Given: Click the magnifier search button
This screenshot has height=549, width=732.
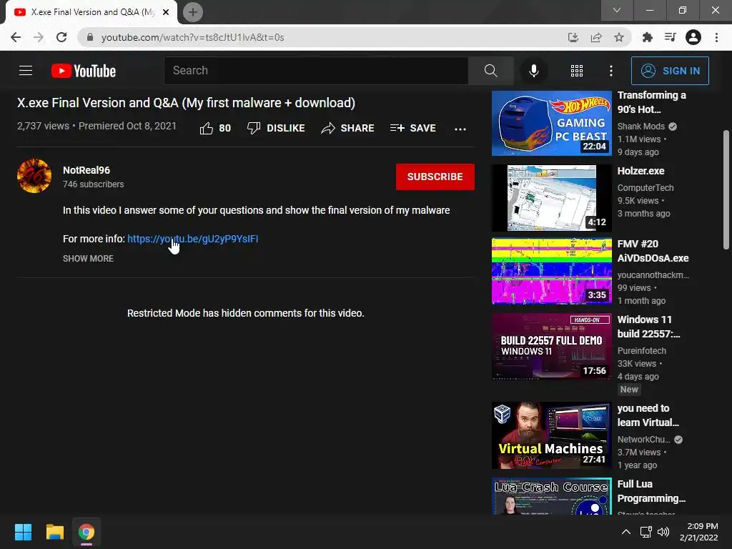Looking at the screenshot, I should 490,71.
